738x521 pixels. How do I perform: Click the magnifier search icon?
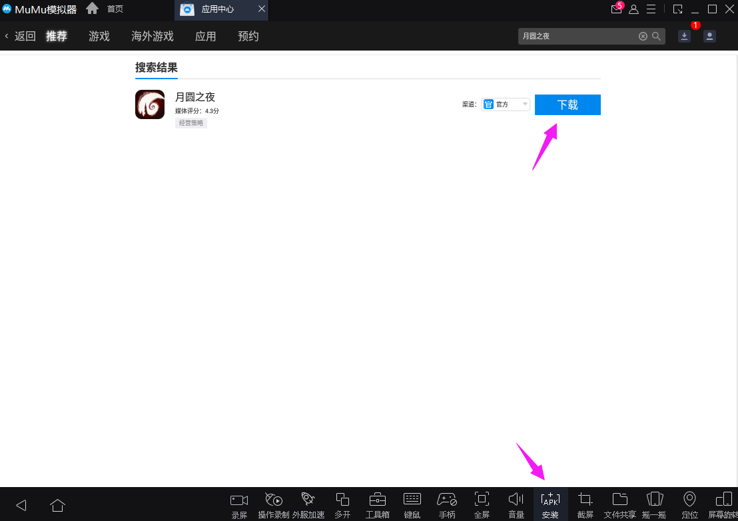[x=656, y=36]
